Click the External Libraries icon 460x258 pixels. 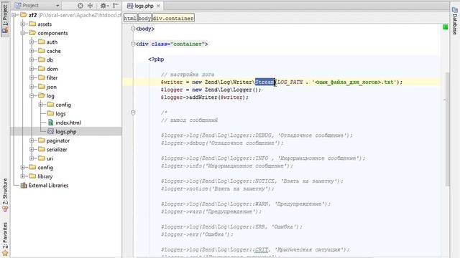24,185
